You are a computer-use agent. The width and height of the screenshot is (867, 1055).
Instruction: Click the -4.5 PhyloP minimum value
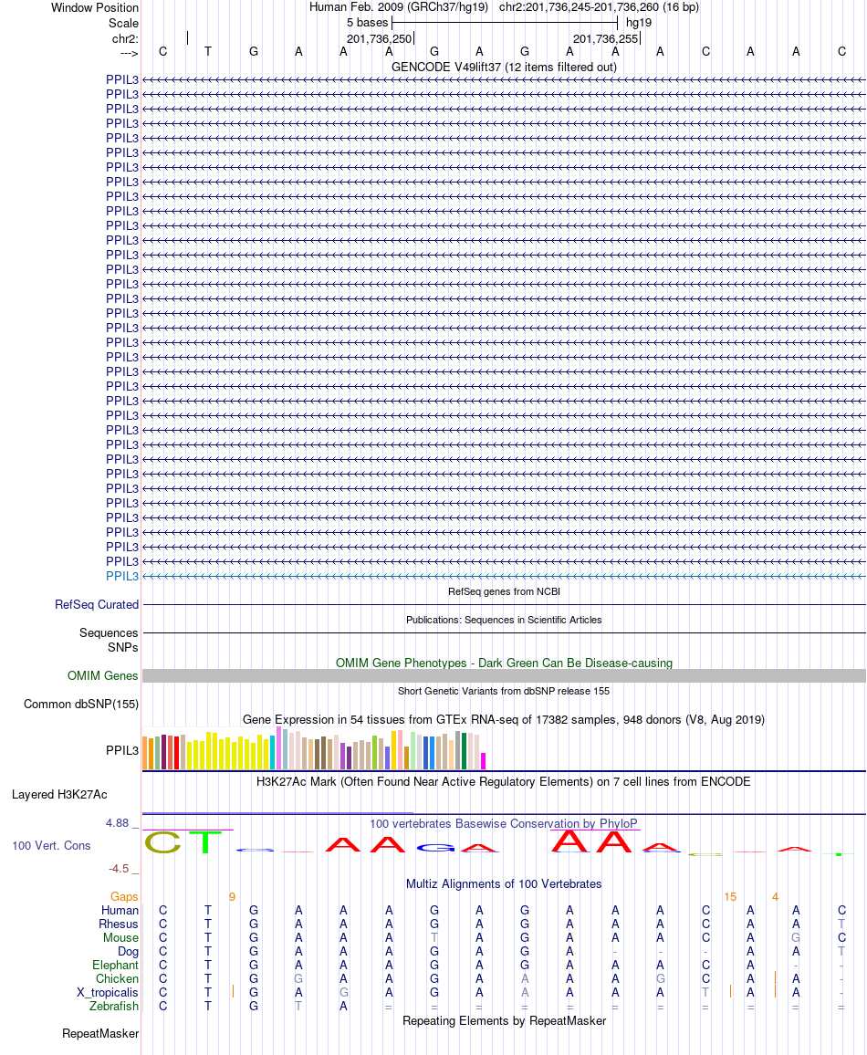coord(119,869)
